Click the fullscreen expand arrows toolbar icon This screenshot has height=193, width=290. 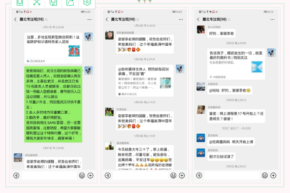[37, 3]
